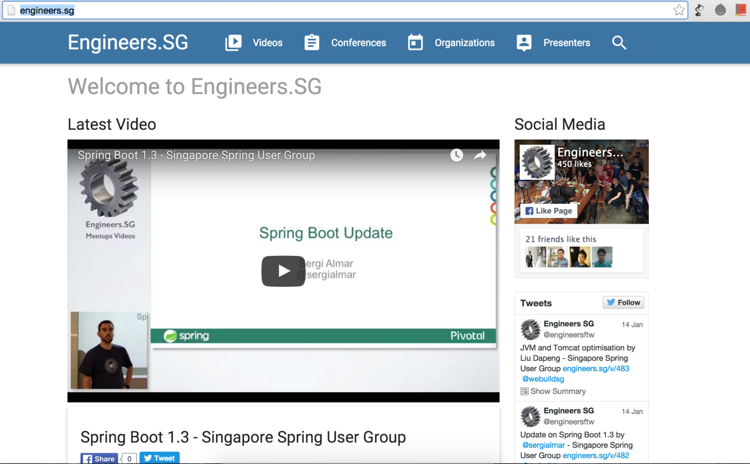Click the 14 Jan date of the JVM tweet
The image size is (750, 464).
(632, 325)
